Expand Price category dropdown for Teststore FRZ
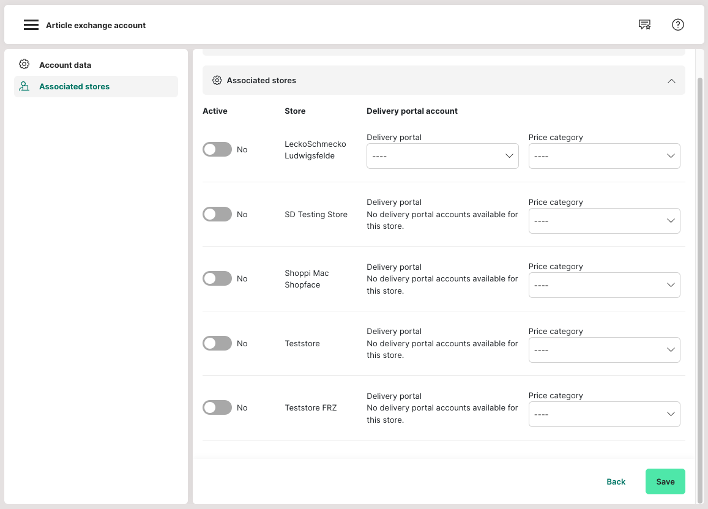708x509 pixels. pos(604,414)
